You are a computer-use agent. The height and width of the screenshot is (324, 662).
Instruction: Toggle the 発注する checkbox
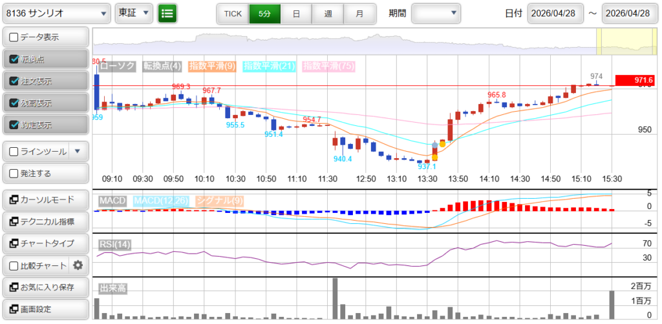[x=14, y=174]
